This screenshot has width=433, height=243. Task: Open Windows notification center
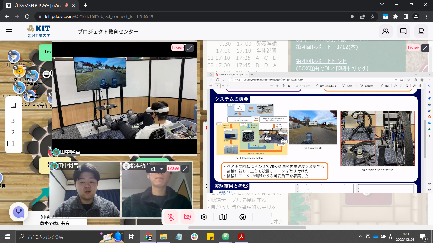point(423,236)
